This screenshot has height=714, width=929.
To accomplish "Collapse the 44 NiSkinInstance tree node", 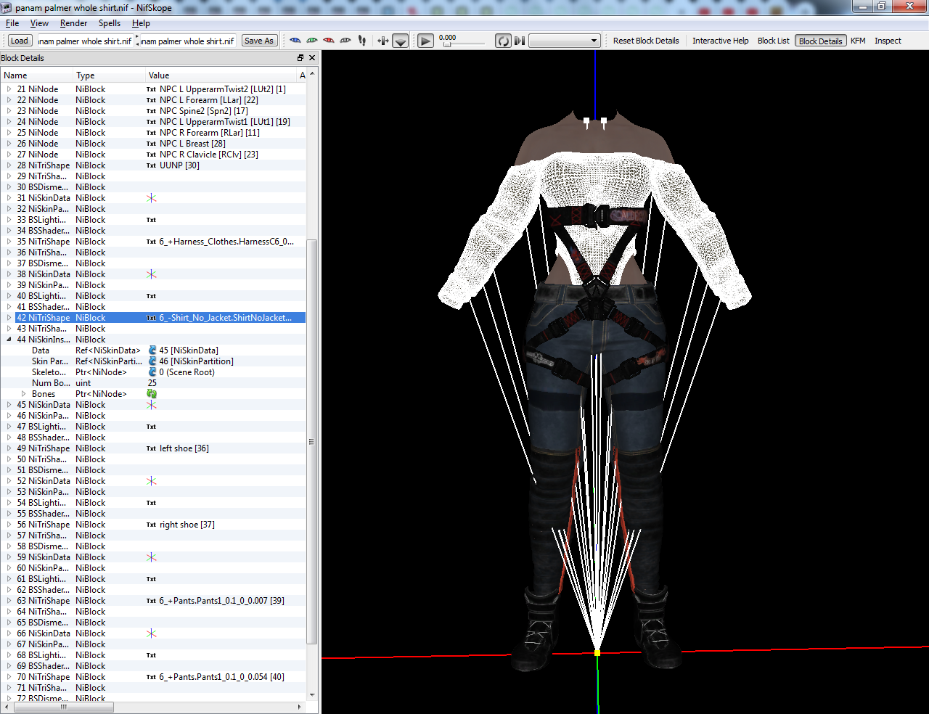I will click(x=9, y=340).
